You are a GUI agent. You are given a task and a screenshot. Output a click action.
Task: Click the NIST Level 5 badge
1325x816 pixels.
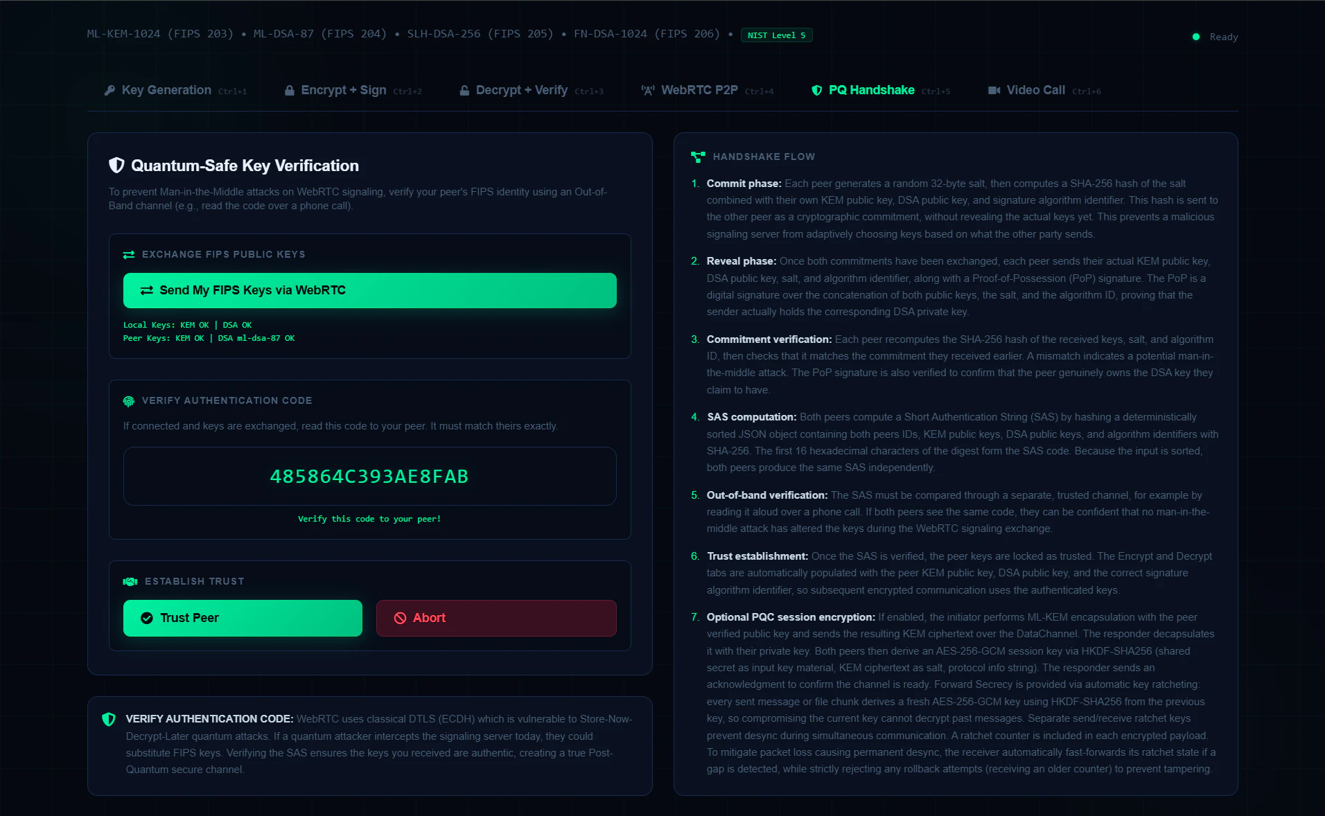776,35
